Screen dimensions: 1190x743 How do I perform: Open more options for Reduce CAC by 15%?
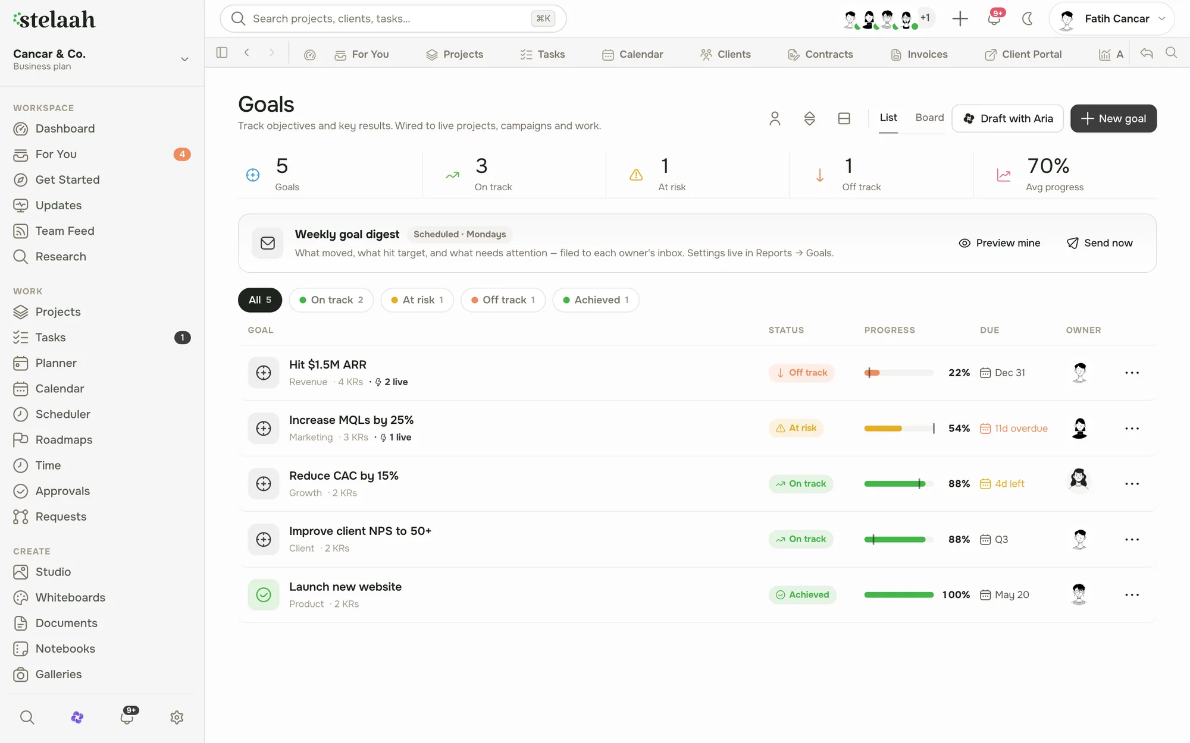pyautogui.click(x=1132, y=484)
